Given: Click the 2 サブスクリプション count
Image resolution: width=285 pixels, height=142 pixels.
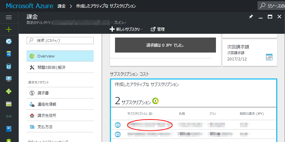Looking at the screenshot, I should pos(133,101).
